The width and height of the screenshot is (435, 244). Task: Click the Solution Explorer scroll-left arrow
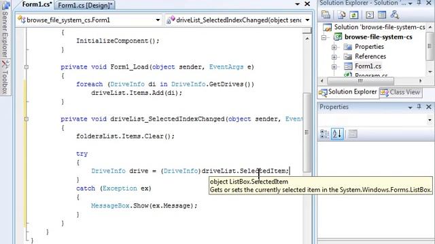click(x=321, y=81)
